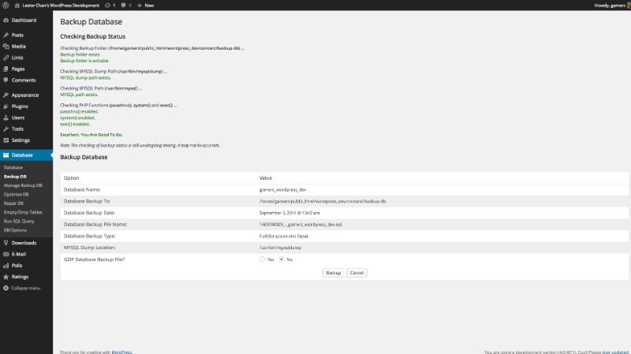Follow the WordPress link in footer
The height and width of the screenshot is (354, 631).
(x=121, y=352)
